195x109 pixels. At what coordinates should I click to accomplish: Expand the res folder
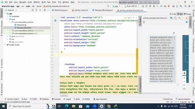7,39
